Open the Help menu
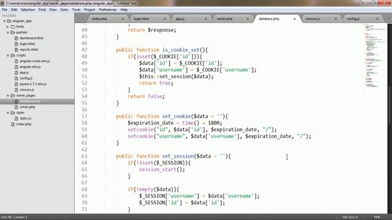This screenshot has height=220, width=392. click(x=124, y=10)
